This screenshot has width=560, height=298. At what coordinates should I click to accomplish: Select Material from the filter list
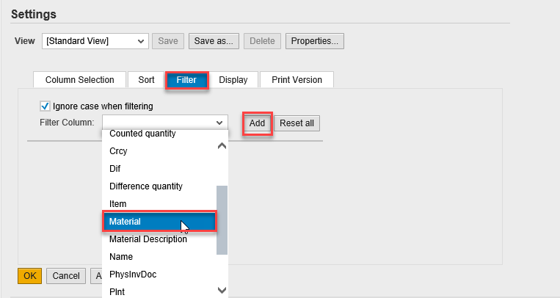coord(160,222)
